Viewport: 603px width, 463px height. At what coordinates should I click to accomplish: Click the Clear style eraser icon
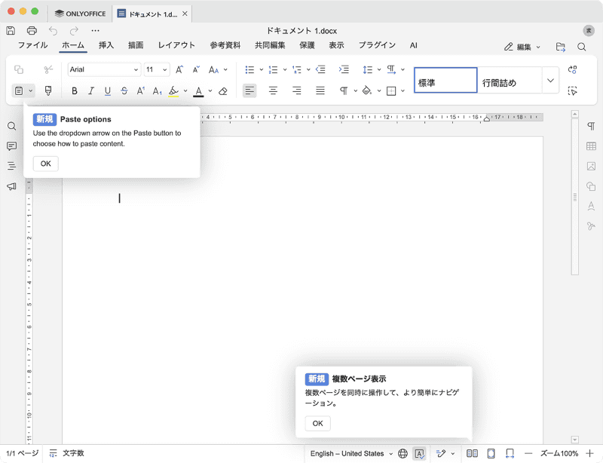(222, 90)
